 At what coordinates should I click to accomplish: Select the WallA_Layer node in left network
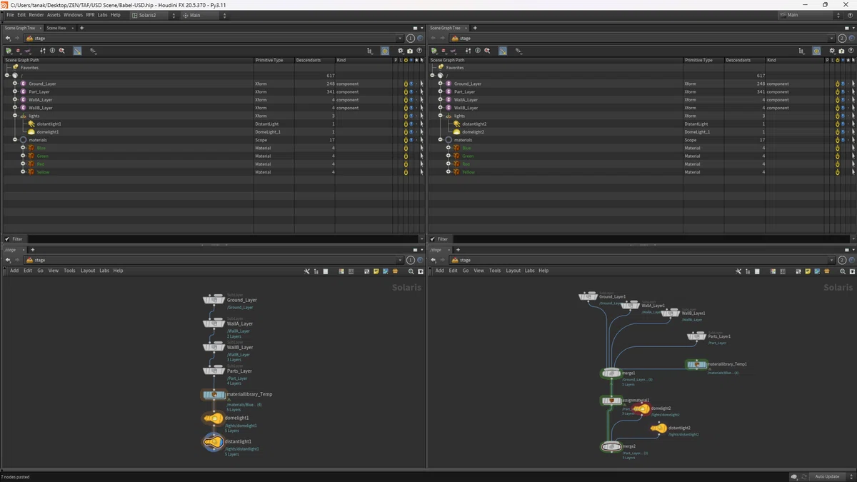coord(214,324)
